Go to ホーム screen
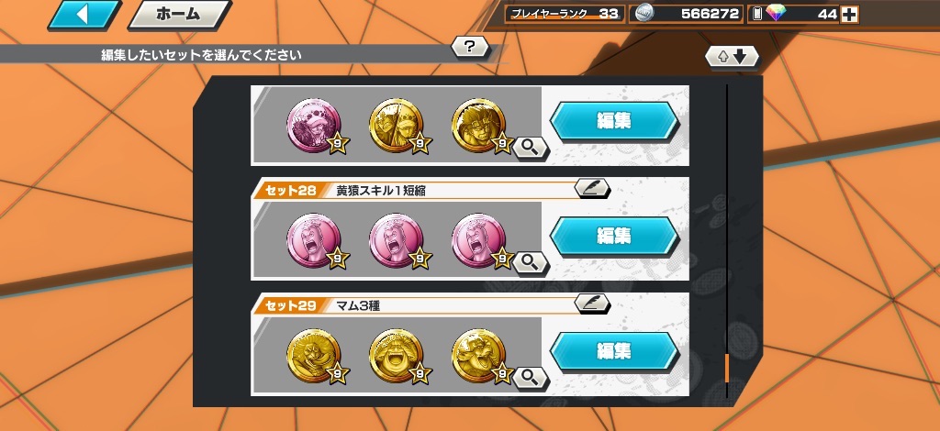Screen dimensions: 940x431 tap(179, 15)
